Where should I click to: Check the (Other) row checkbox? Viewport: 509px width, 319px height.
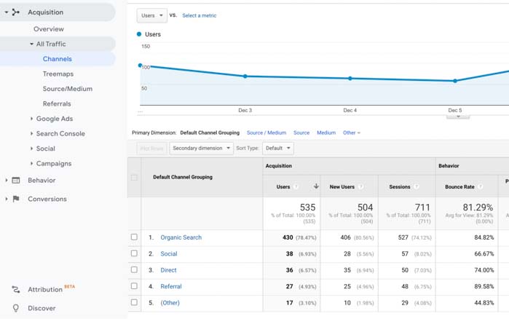134,302
